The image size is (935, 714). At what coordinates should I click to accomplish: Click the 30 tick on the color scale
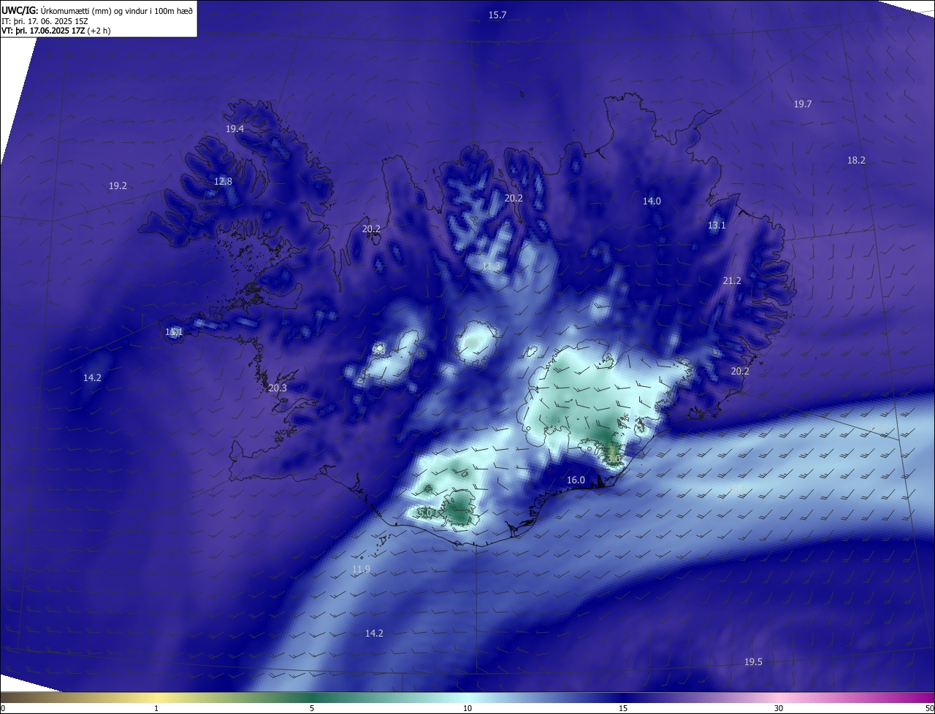click(x=779, y=708)
